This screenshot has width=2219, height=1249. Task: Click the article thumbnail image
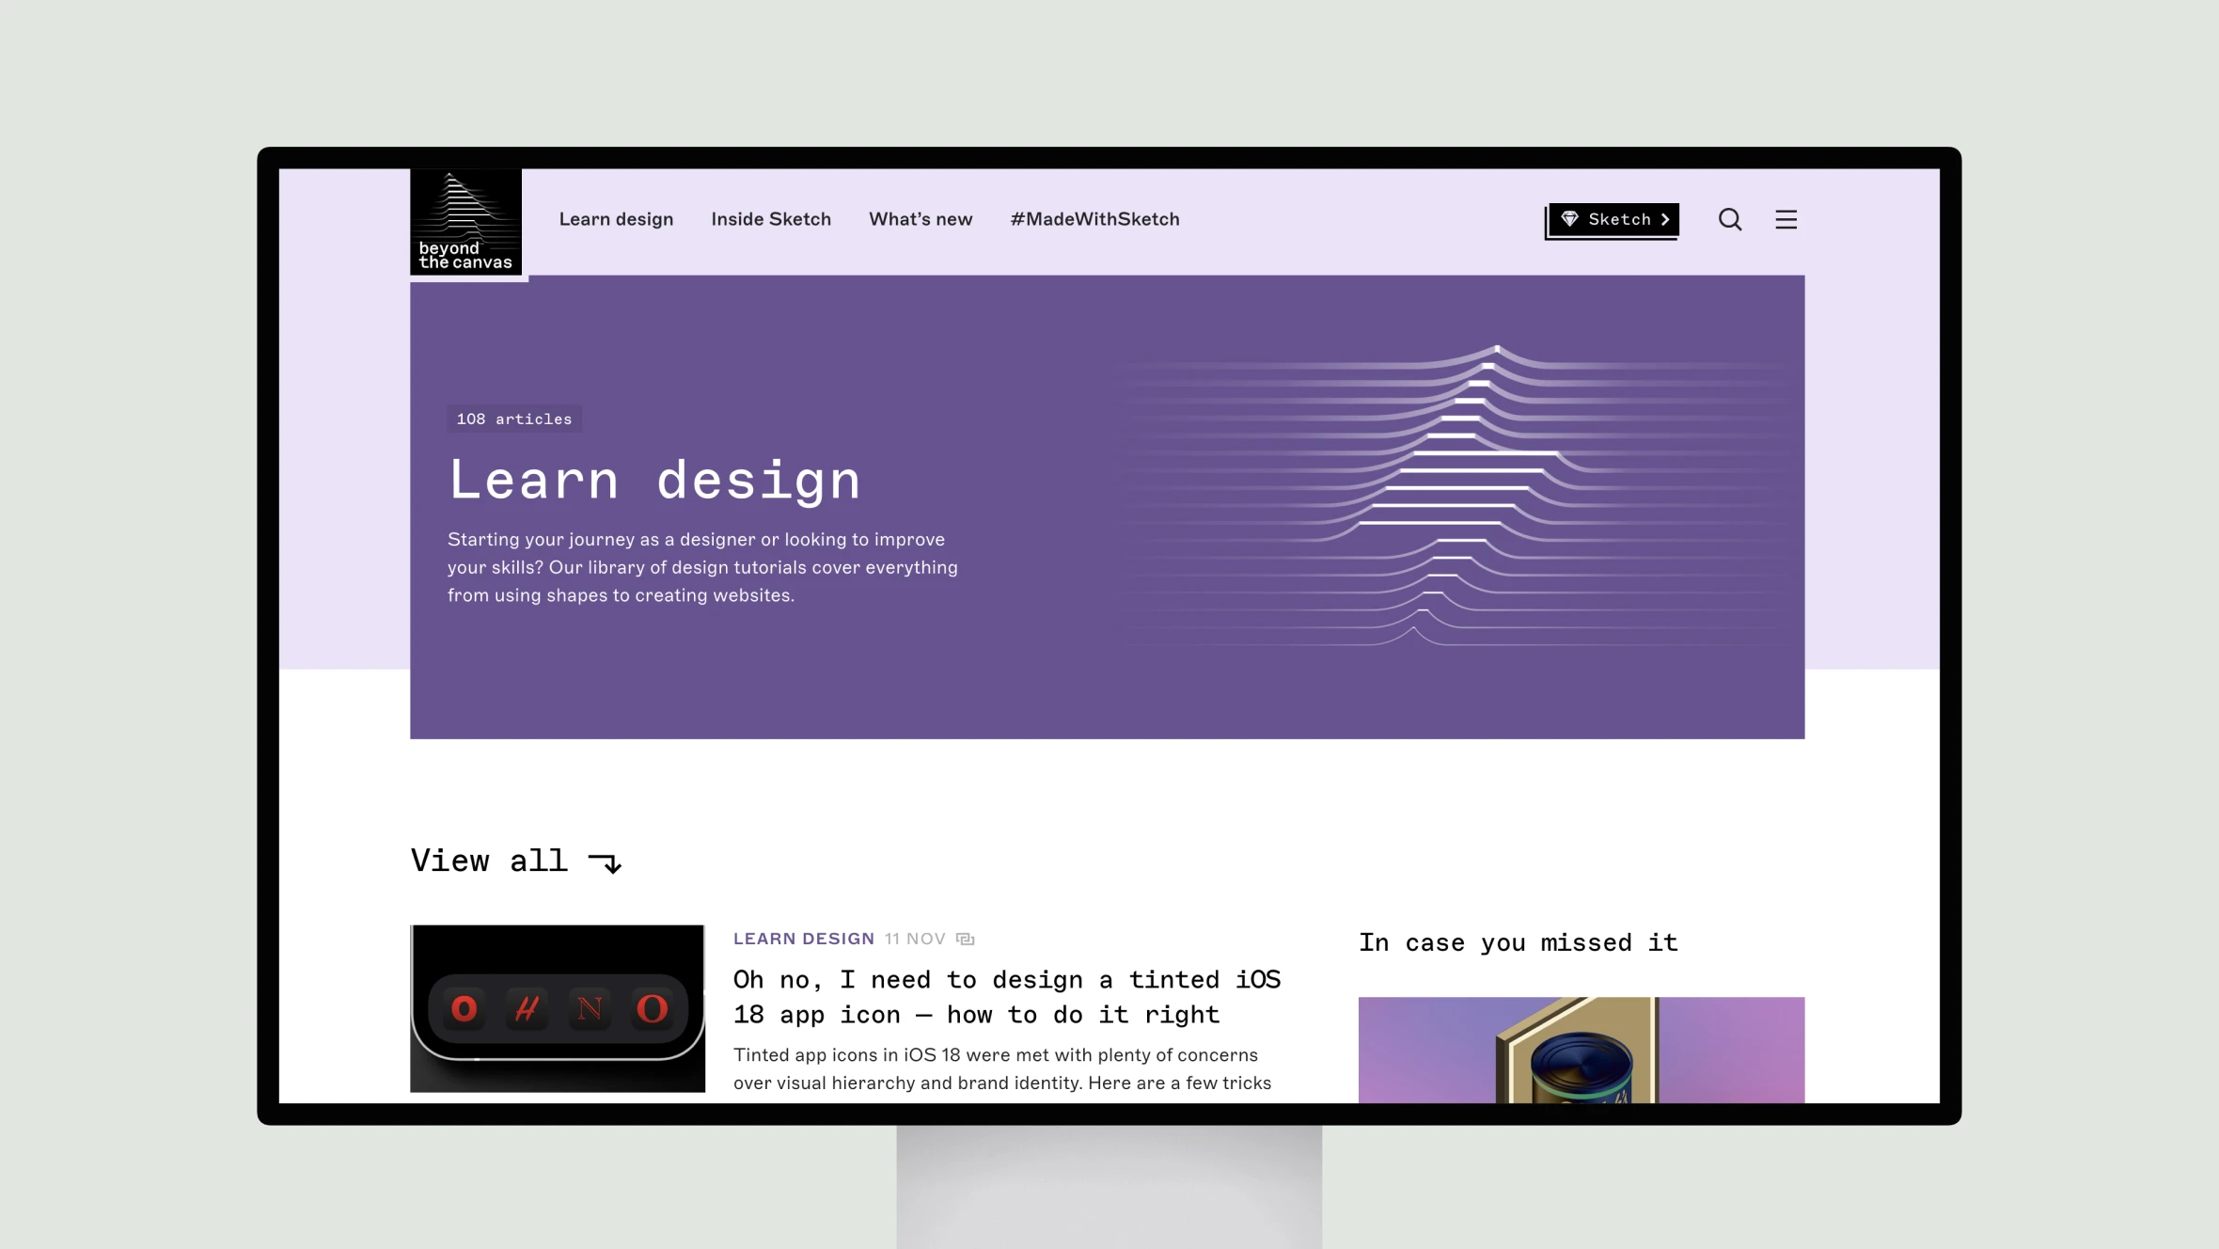(557, 1008)
